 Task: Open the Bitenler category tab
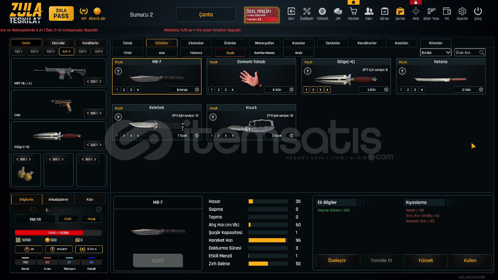435,43
